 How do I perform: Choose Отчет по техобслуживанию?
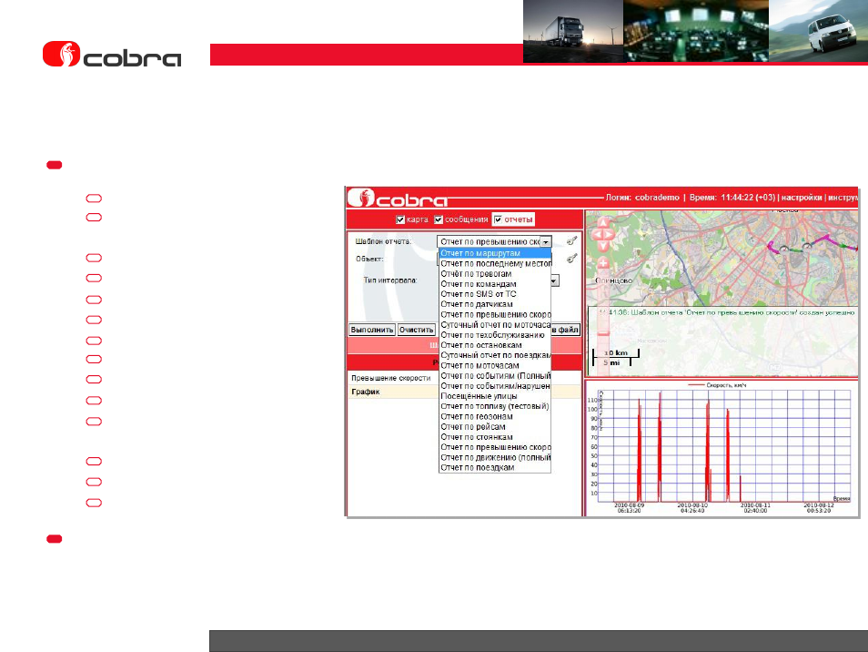495,335
